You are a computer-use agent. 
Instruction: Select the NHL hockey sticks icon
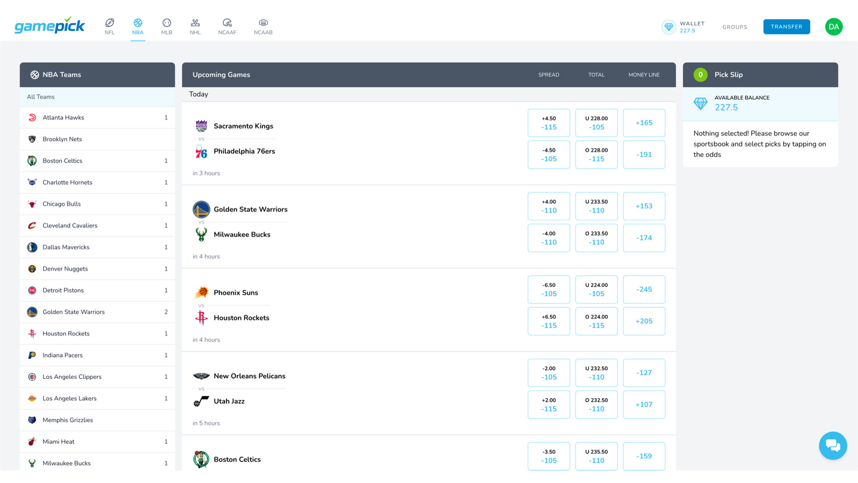point(195,22)
